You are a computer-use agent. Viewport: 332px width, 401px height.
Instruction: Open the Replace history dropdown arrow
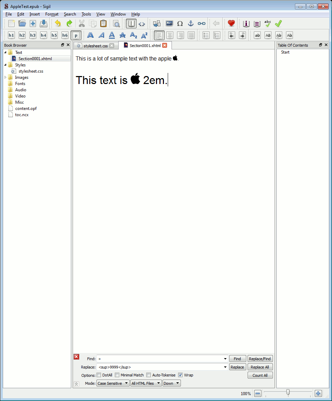[225, 367]
